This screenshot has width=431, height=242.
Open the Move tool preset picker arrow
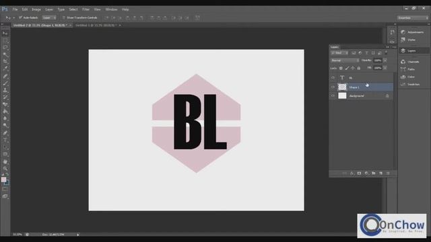[13, 18]
